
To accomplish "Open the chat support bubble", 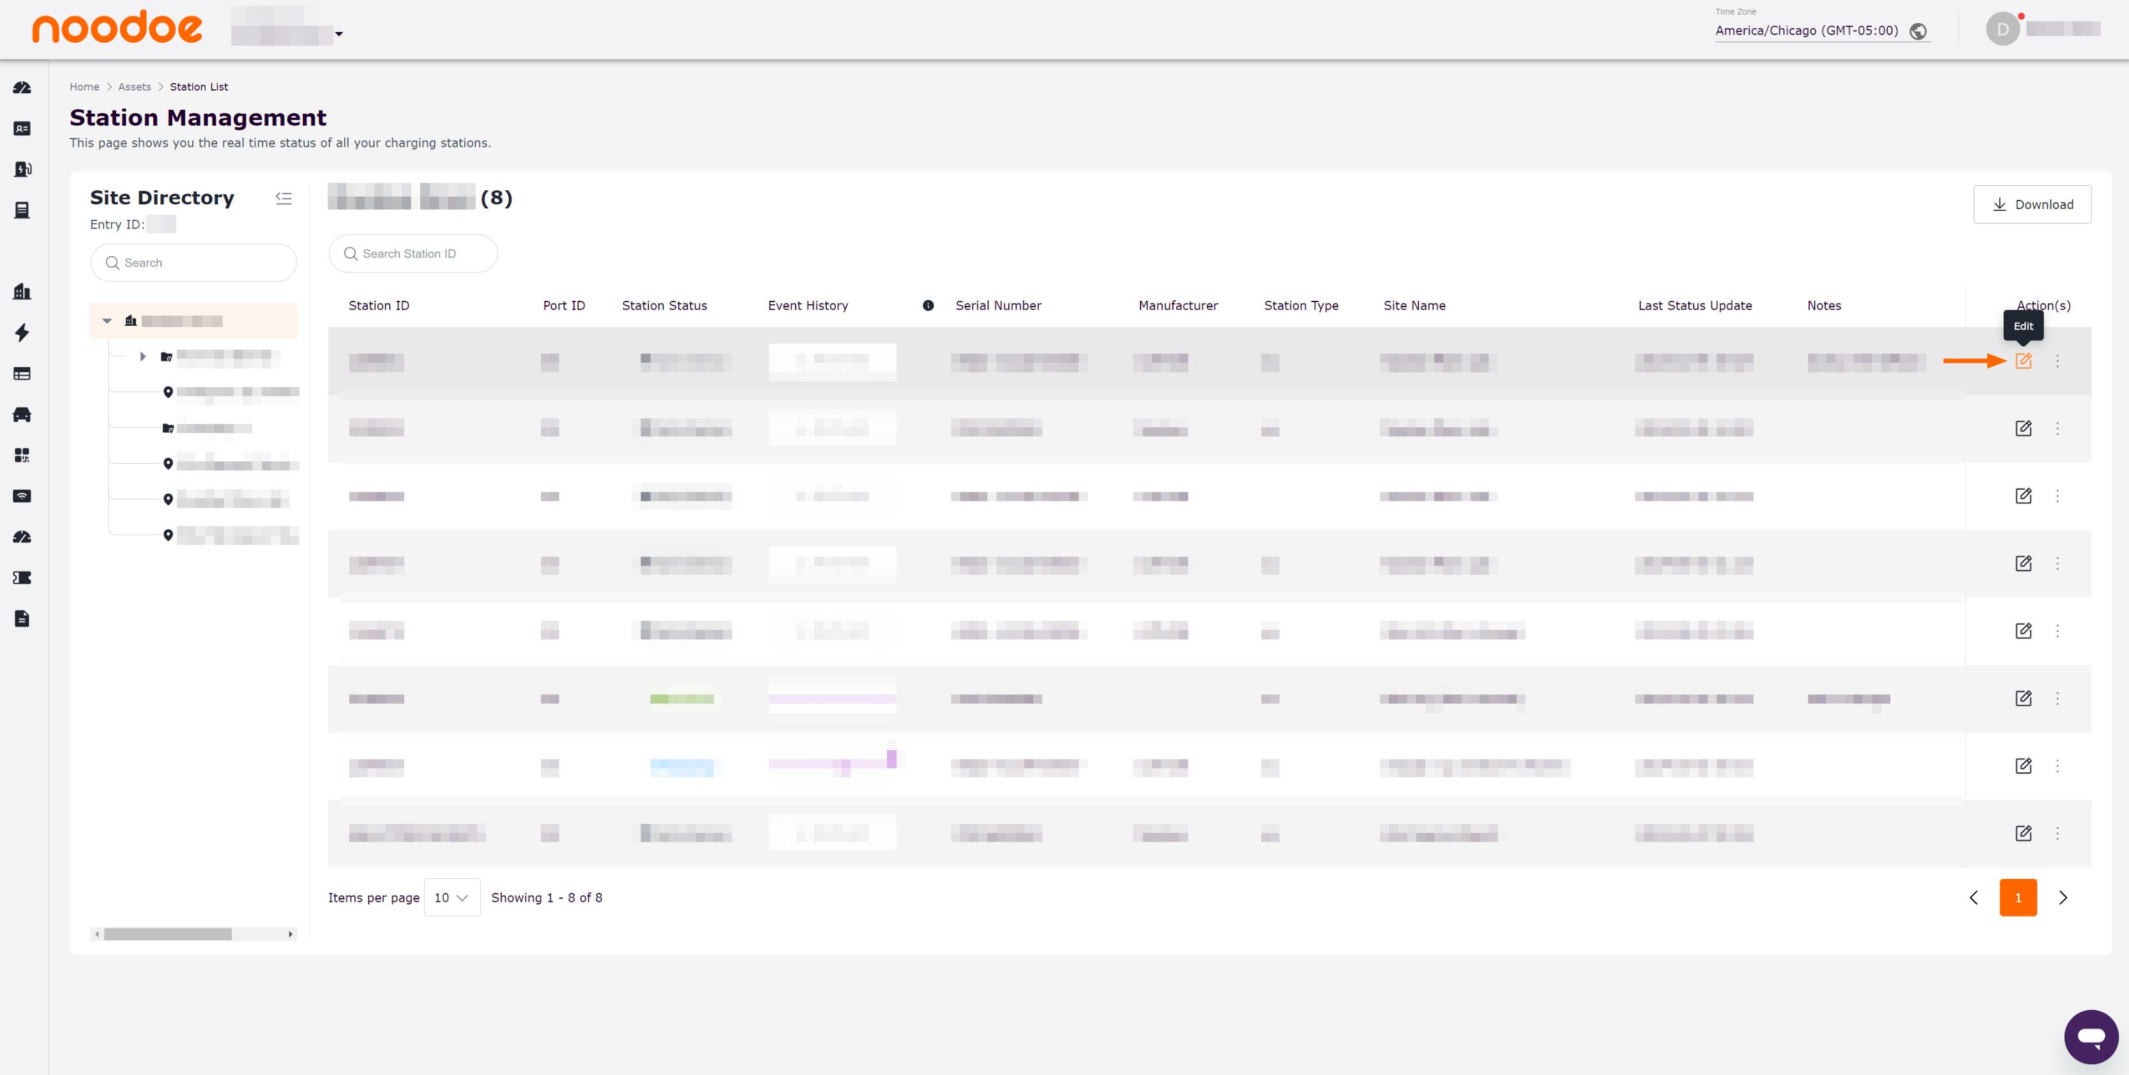I will [x=2090, y=1036].
